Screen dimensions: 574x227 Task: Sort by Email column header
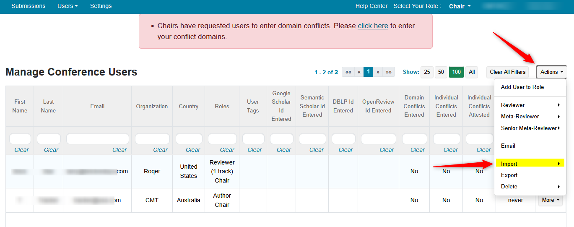[97, 106]
